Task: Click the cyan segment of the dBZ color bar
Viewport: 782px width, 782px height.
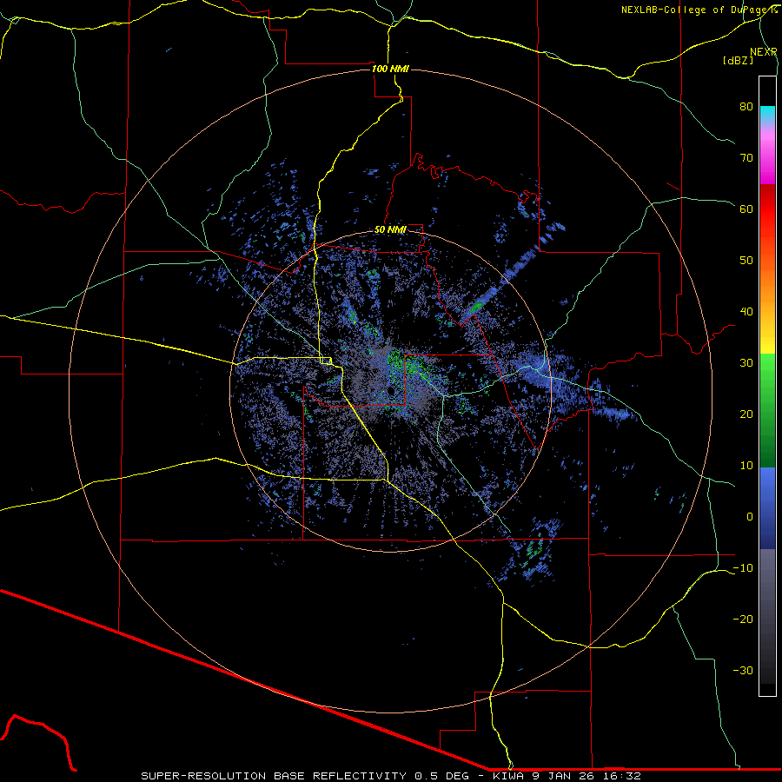Action: (767, 113)
